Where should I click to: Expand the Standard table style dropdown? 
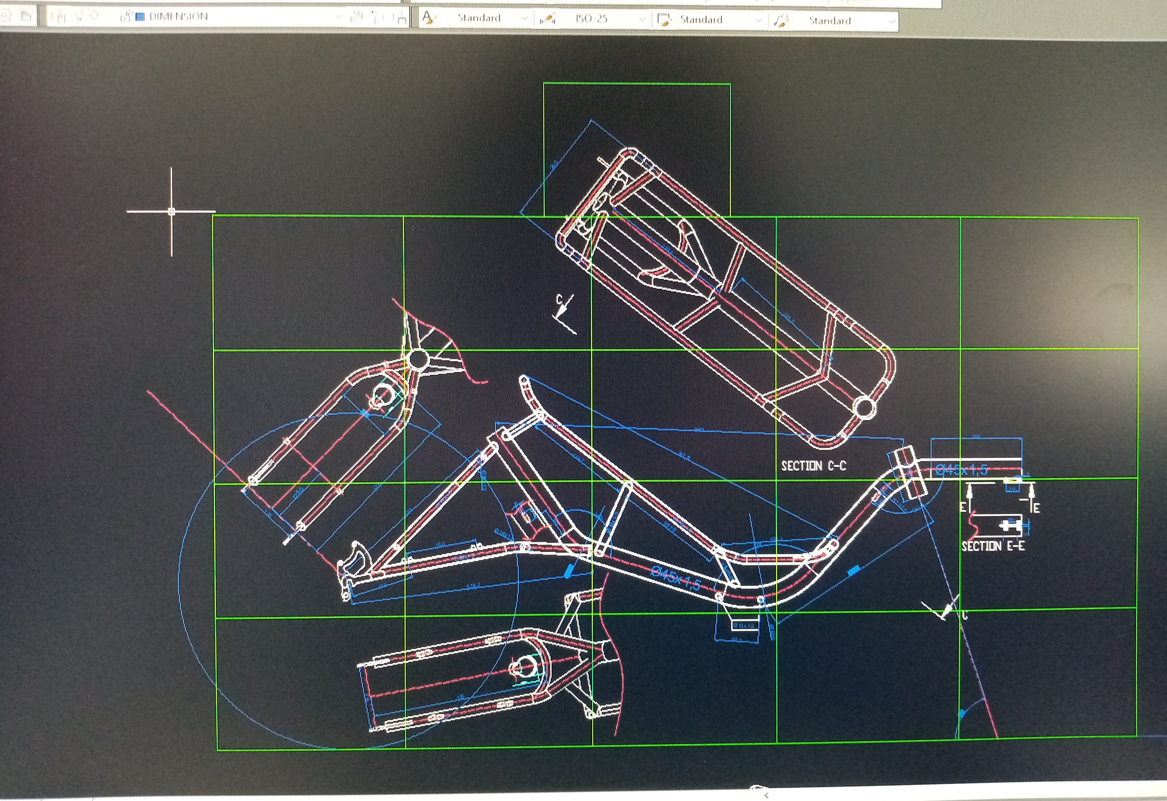coord(759,21)
